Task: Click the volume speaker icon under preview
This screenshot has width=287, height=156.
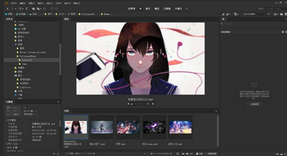Action: point(153,104)
